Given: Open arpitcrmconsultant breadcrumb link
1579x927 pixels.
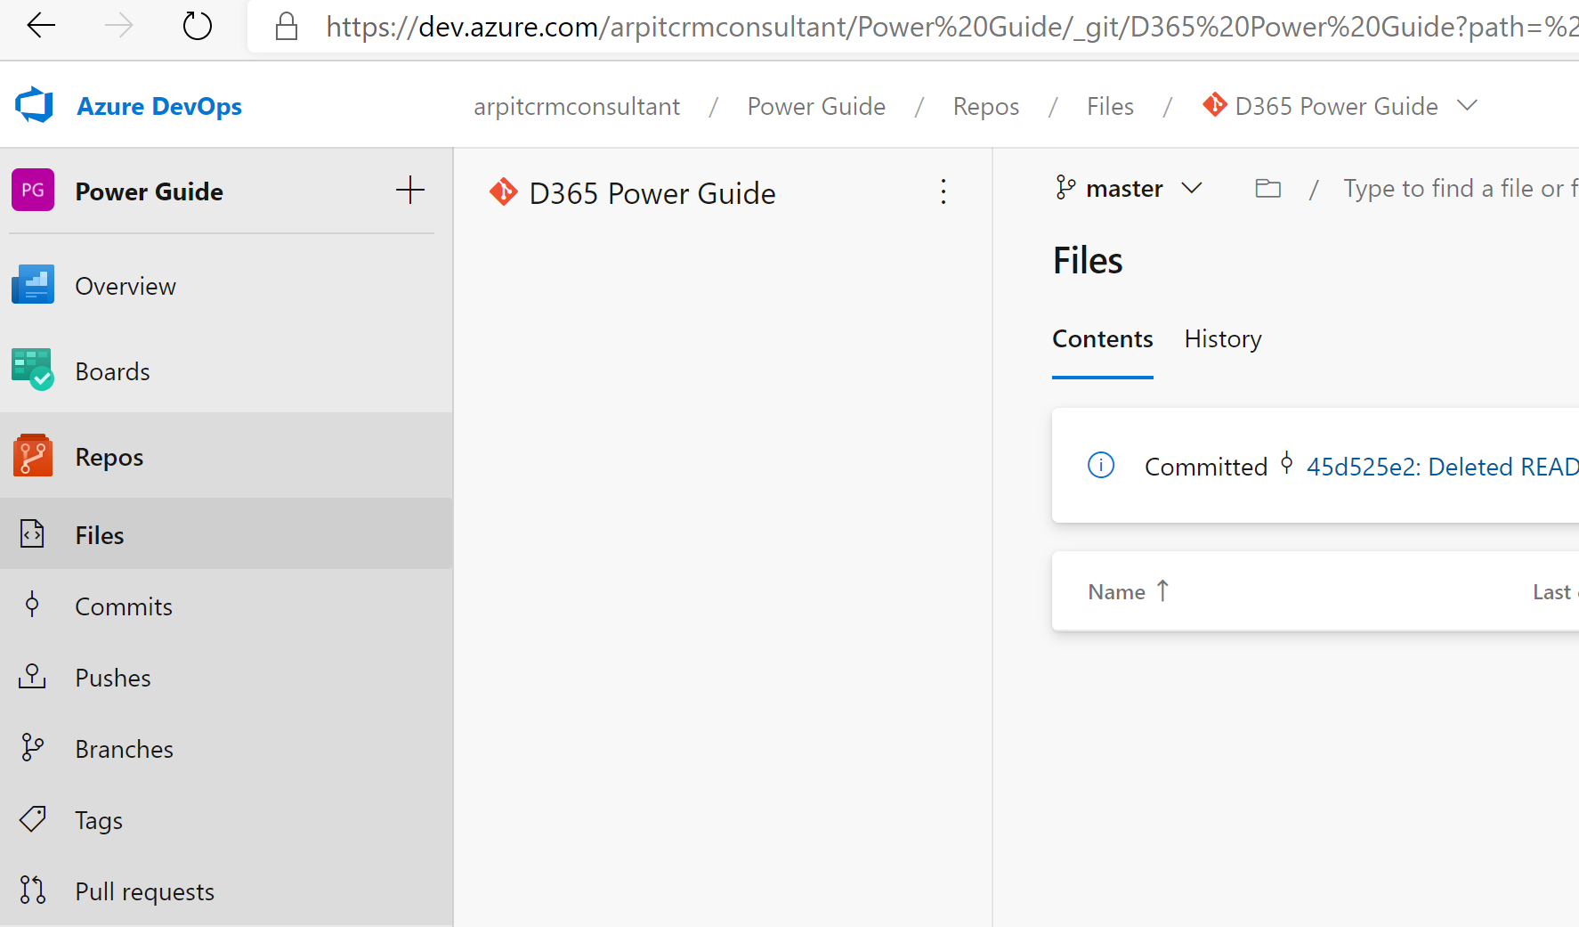Looking at the screenshot, I should tap(577, 106).
